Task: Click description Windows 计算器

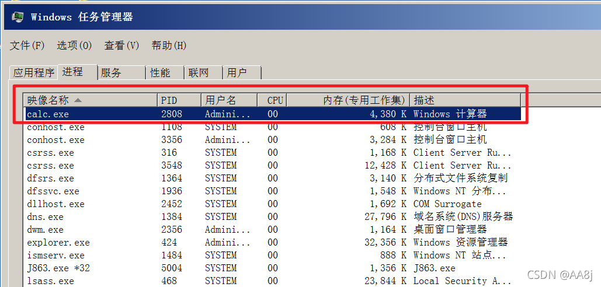Action: click(450, 114)
